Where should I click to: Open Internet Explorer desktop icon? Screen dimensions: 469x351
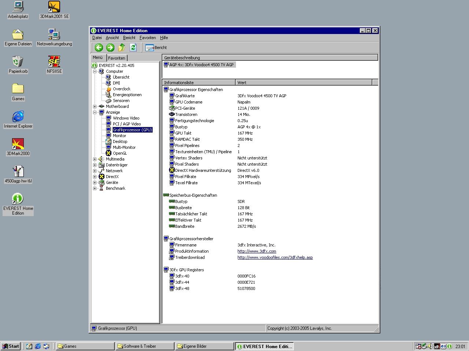pyautogui.click(x=18, y=120)
